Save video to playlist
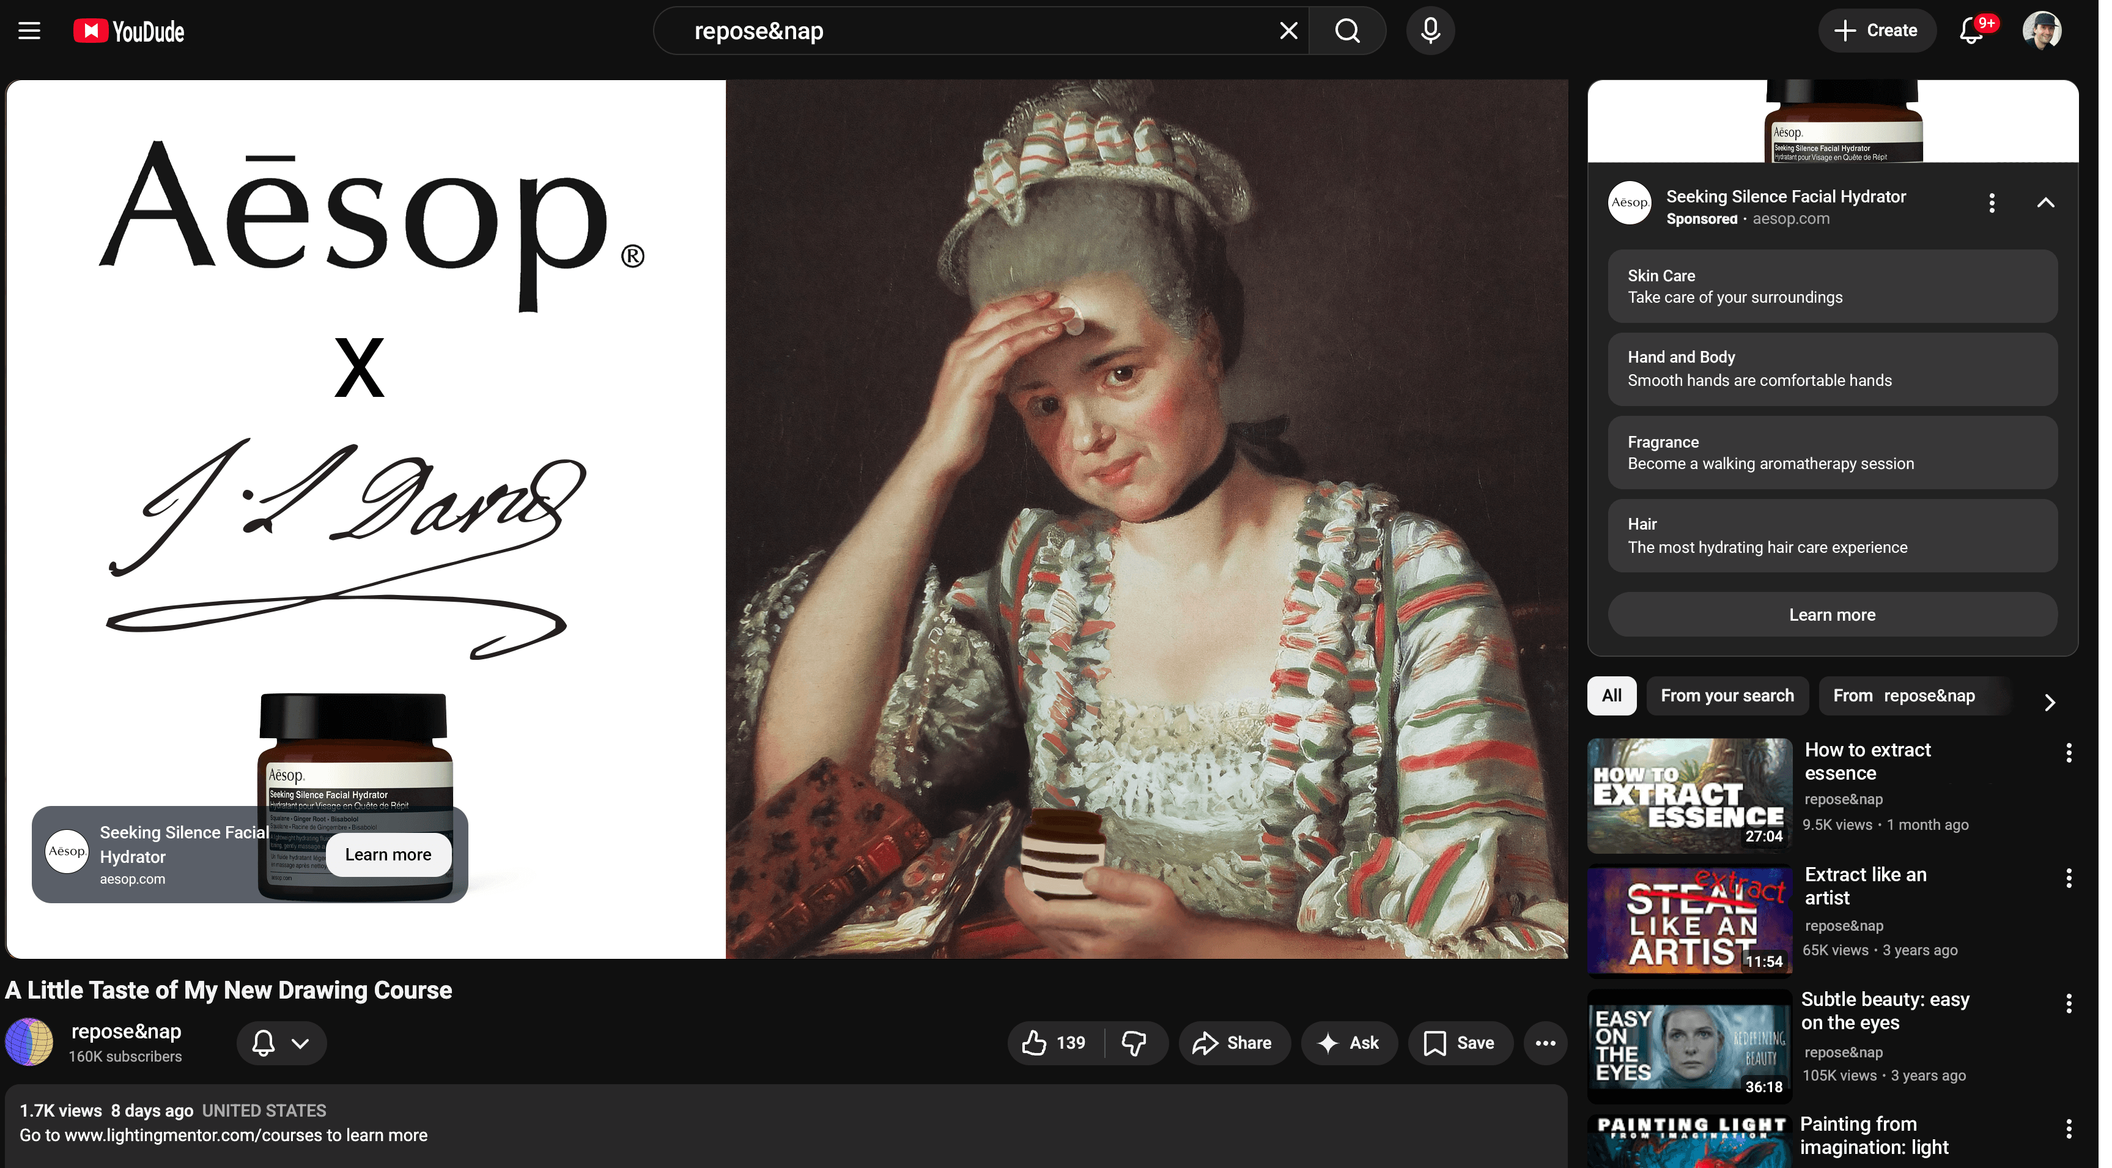Screen dimensions: 2112x1168 tap(1460, 1043)
